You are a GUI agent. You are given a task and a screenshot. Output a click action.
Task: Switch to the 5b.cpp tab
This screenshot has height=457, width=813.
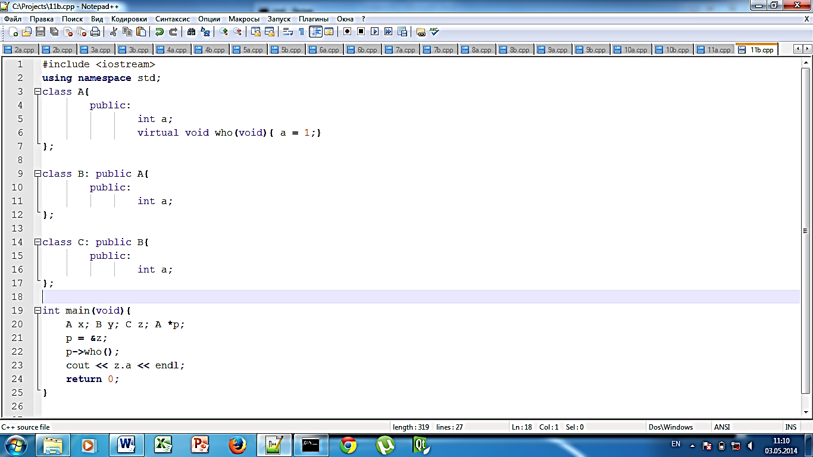pos(287,50)
